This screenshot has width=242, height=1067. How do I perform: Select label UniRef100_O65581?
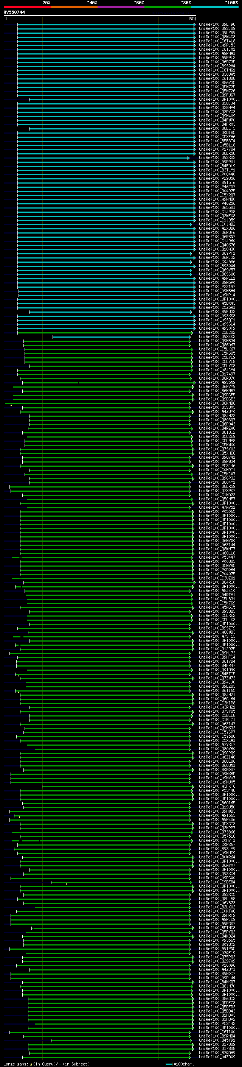point(217,207)
